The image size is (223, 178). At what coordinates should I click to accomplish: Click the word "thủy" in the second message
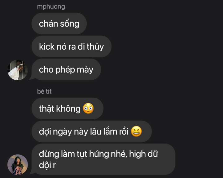tap(95, 47)
